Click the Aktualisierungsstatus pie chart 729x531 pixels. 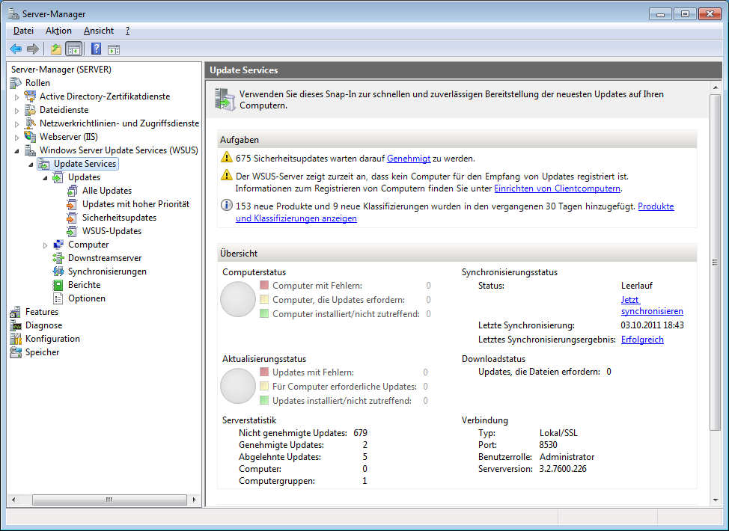tap(238, 386)
